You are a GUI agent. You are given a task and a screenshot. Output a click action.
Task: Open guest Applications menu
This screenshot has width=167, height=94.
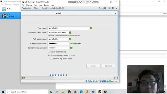(27, 8)
